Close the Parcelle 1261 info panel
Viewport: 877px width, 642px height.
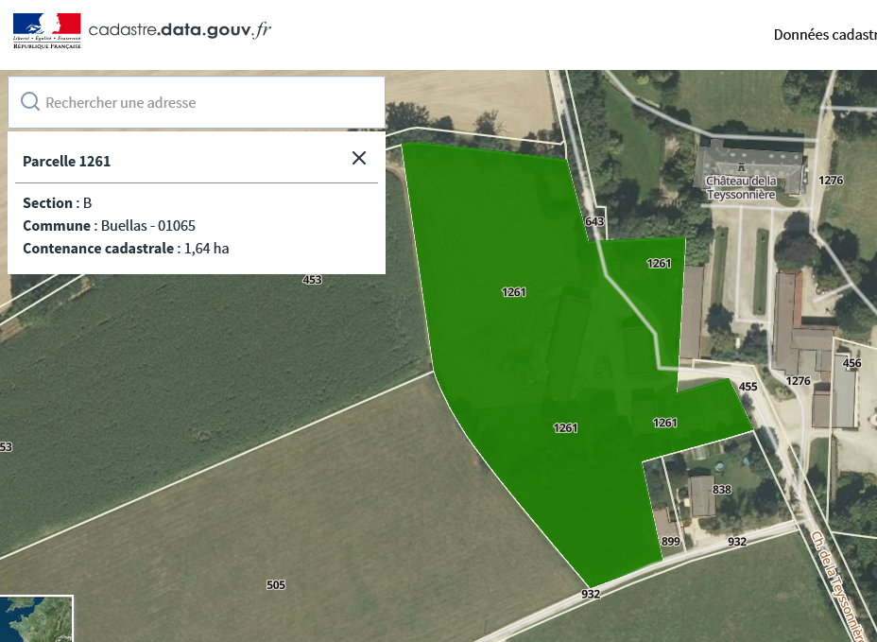click(359, 158)
